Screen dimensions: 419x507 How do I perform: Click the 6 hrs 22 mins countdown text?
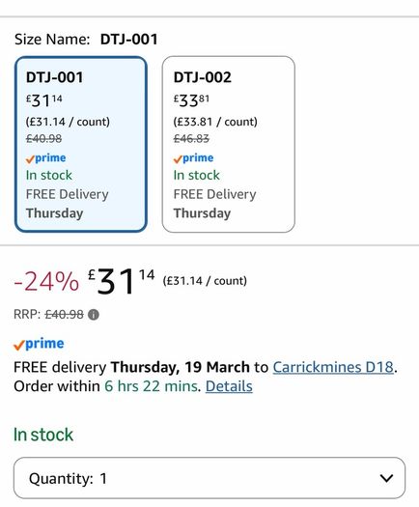pos(152,386)
